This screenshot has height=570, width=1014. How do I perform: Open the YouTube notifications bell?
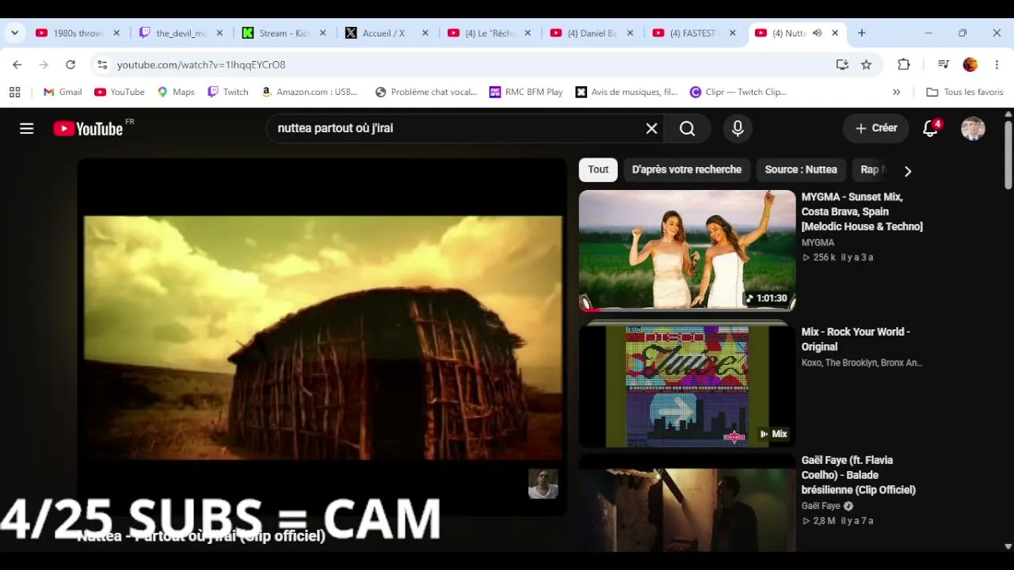pos(931,128)
